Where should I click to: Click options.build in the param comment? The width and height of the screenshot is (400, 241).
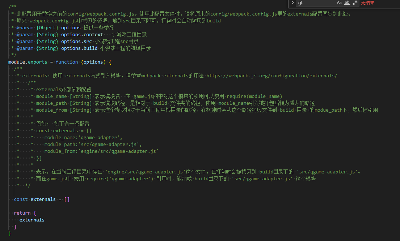tap(79, 48)
